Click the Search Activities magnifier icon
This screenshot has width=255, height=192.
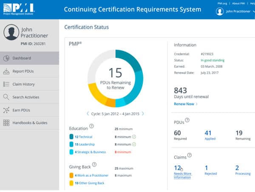point(6,97)
